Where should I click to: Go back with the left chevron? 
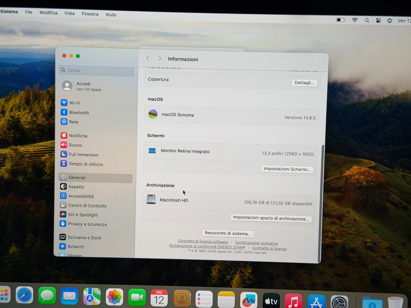coord(148,58)
